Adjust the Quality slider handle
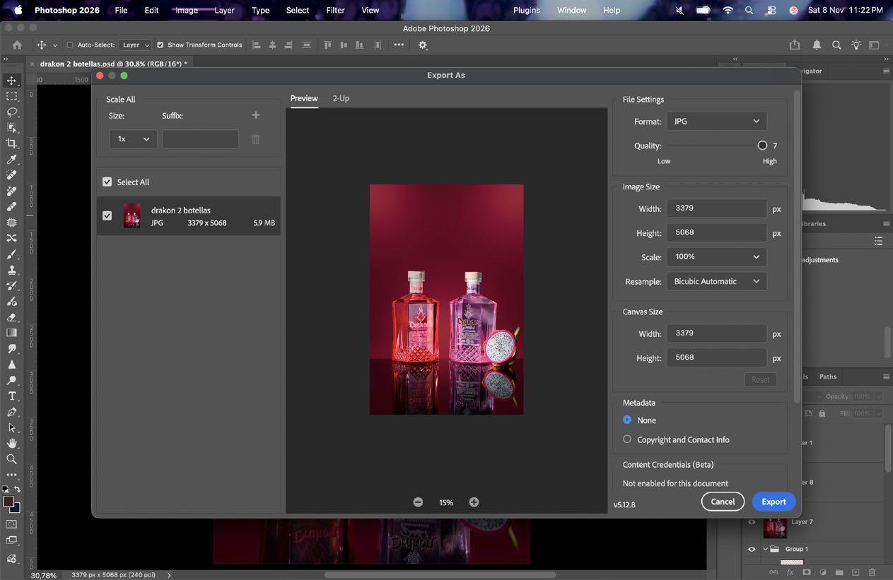This screenshot has height=580, width=893. click(761, 146)
